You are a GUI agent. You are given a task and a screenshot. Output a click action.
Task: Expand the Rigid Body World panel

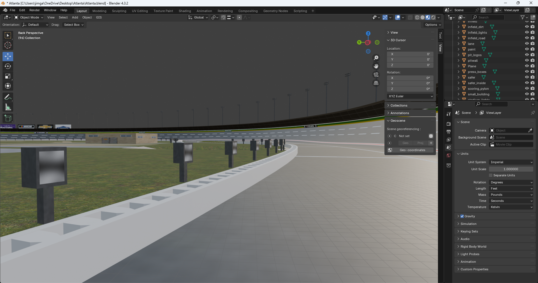[473, 247]
